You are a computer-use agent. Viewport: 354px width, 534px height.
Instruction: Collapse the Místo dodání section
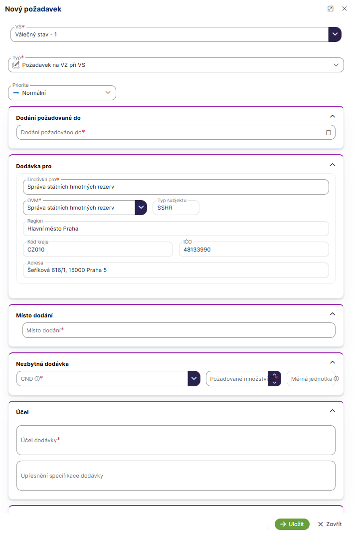(333, 314)
